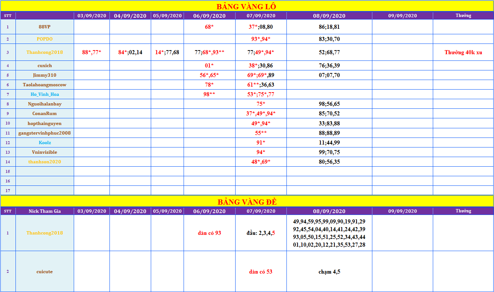The height and width of the screenshot is (292, 494).
Task: Click player name Koolz
Action: 45,142
